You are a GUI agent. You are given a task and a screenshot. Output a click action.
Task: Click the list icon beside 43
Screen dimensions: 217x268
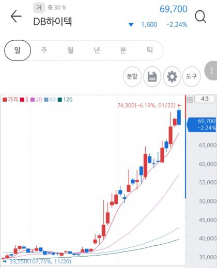[190, 100]
